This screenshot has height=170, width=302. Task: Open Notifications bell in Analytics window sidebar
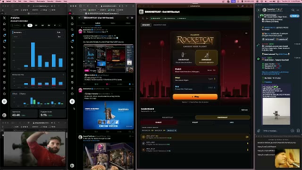pyautogui.click(x=4, y=35)
